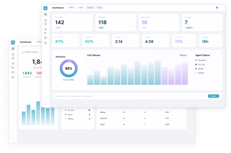
Task: Click the Online pill in back window header
Action: point(39,42)
